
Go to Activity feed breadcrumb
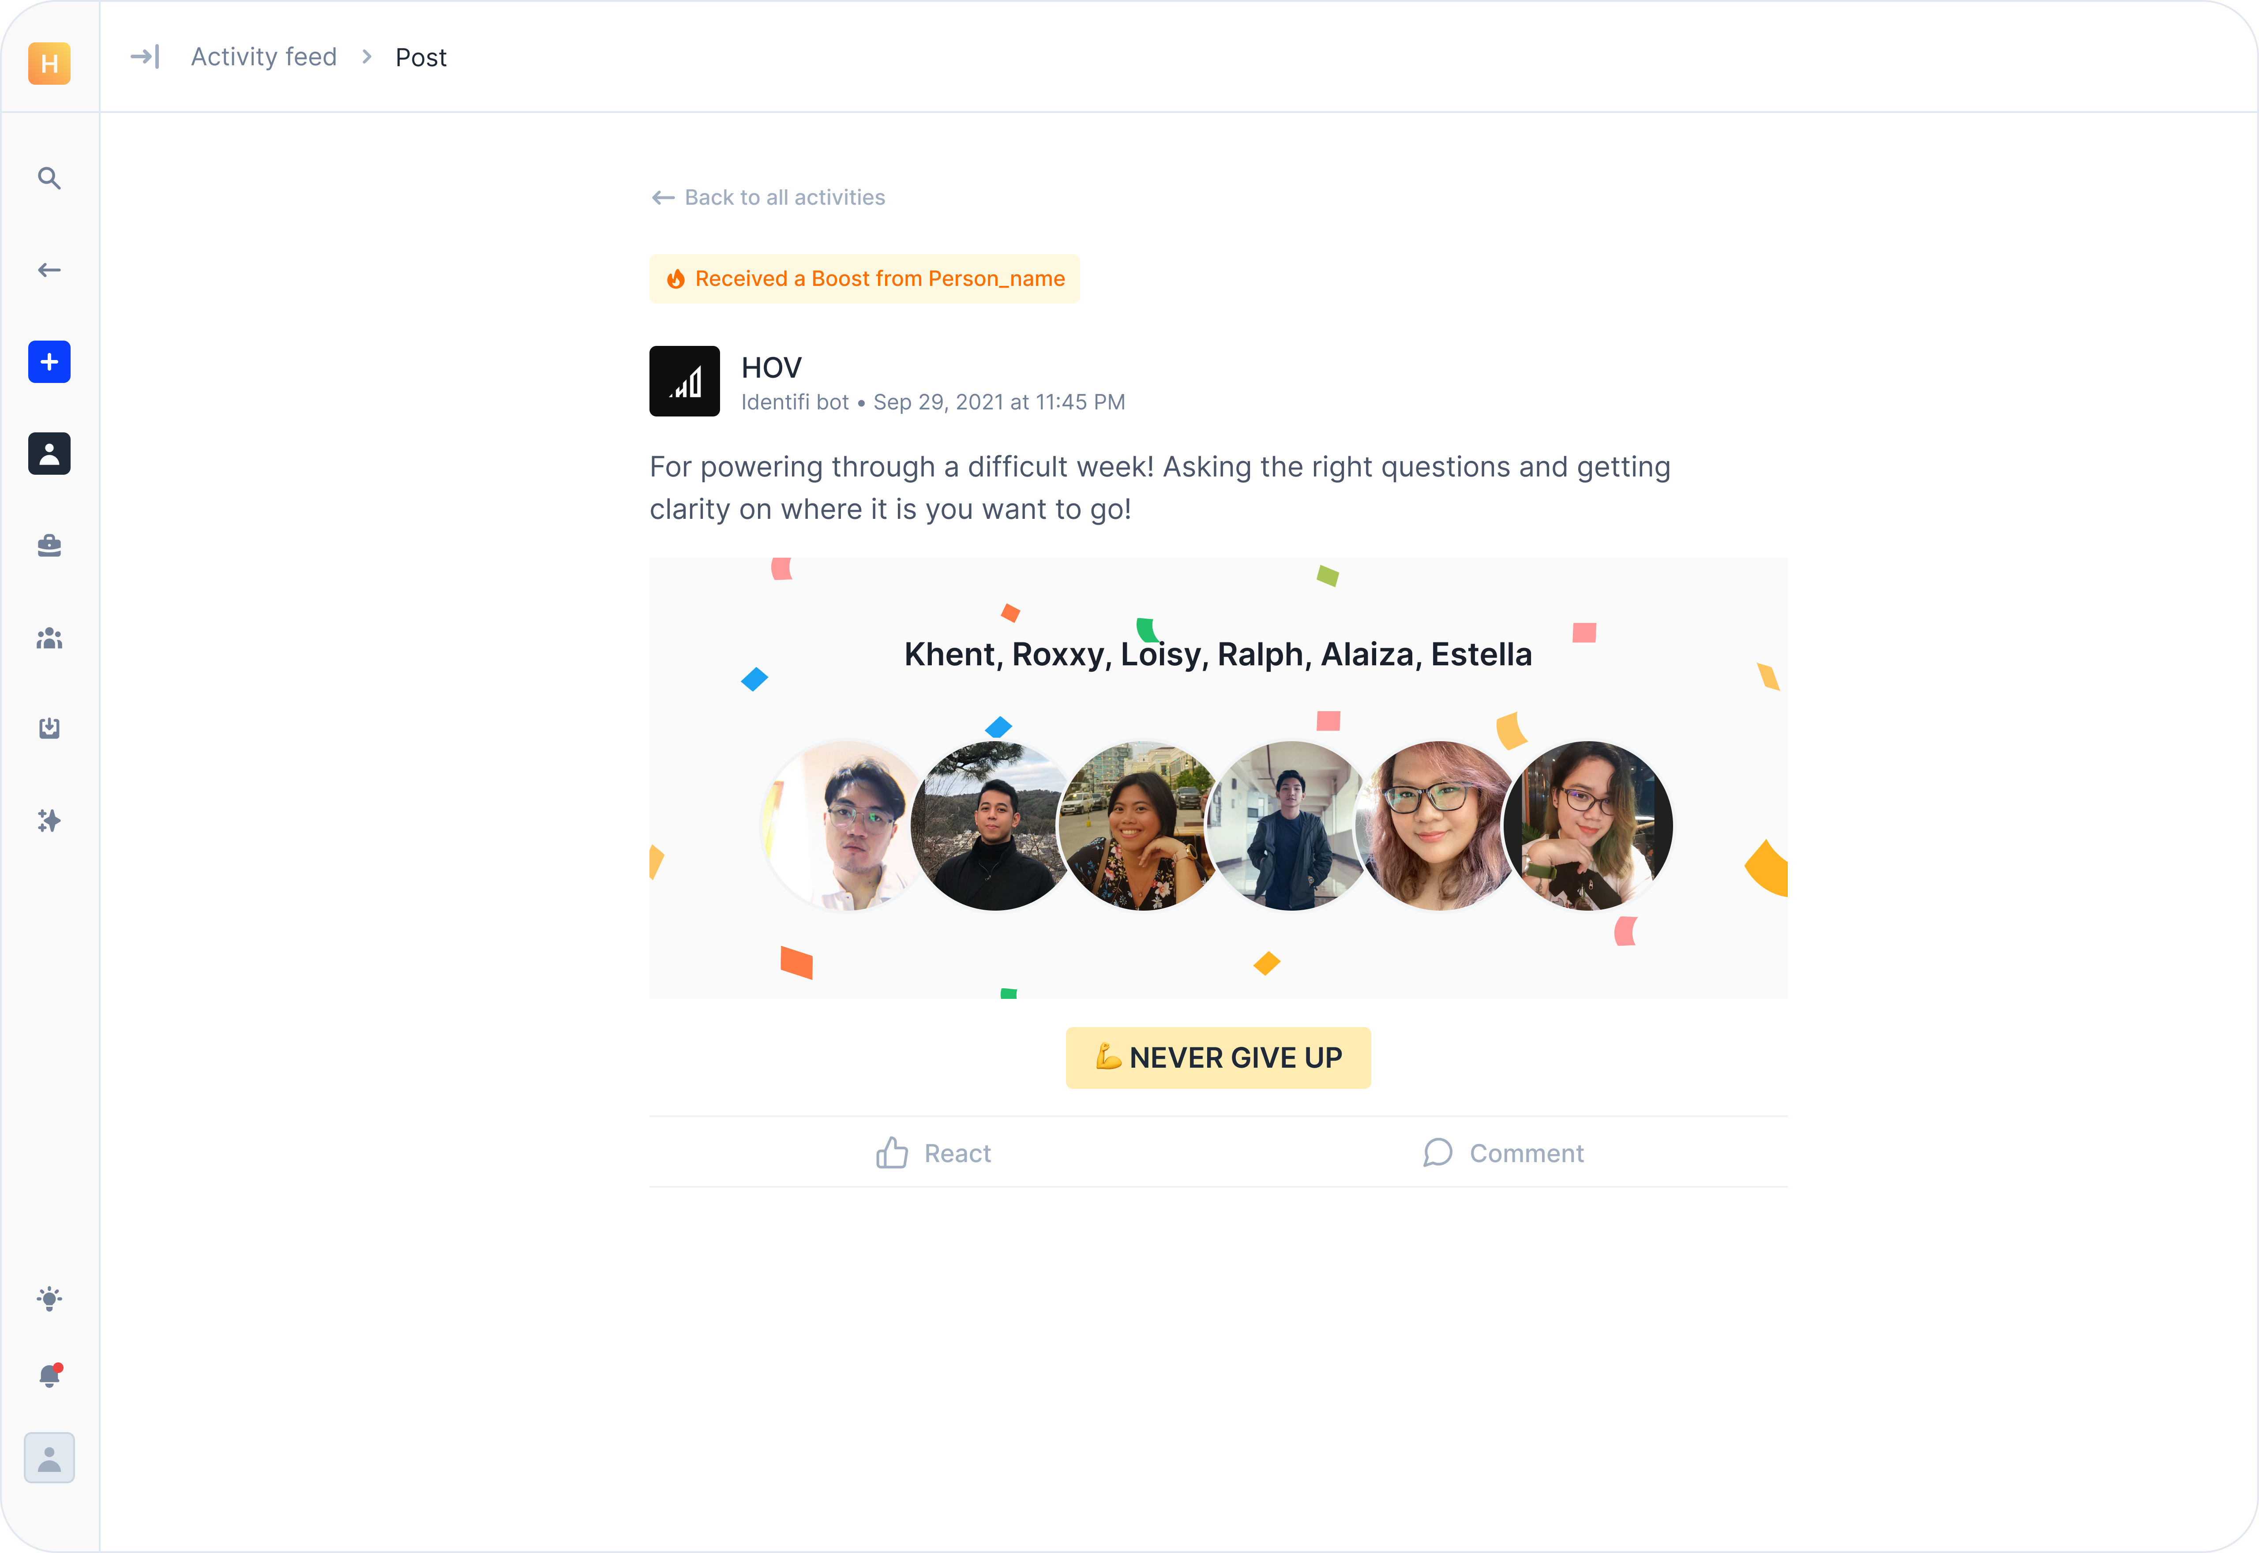(x=264, y=56)
